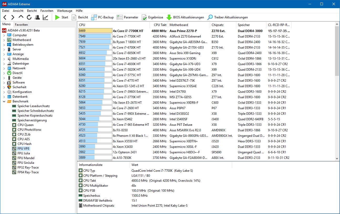Select AIDA64 v5.90.4251 Beta root node
The width and height of the screenshot is (340, 214).
click(21, 30)
